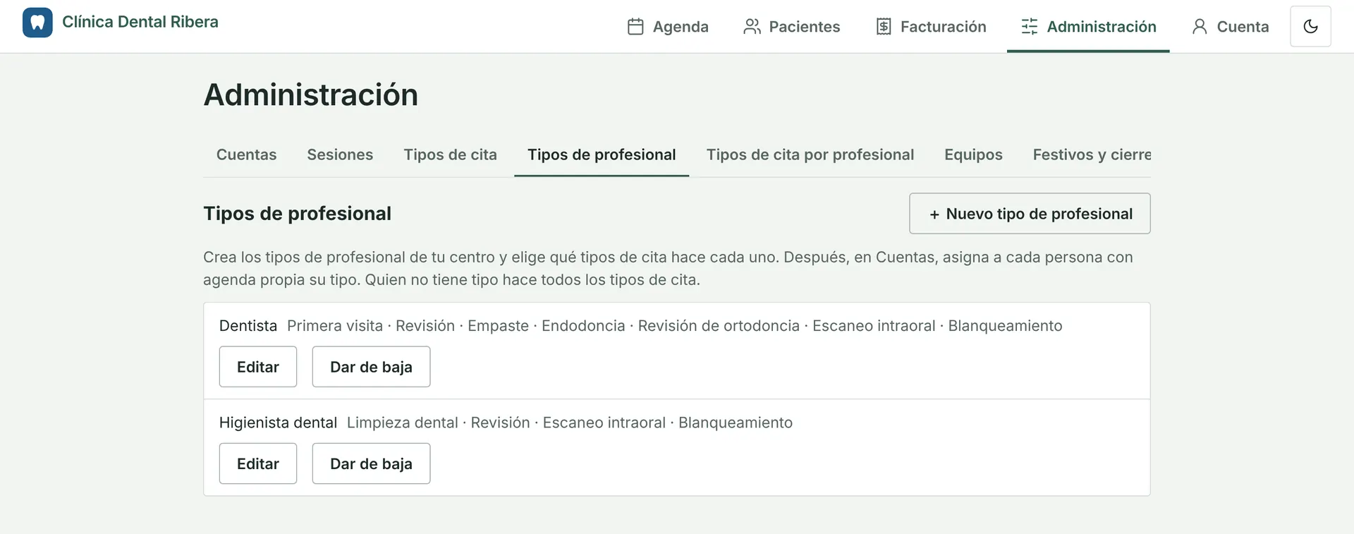Select Administración in the top navigation
The image size is (1354, 534).
(1088, 27)
